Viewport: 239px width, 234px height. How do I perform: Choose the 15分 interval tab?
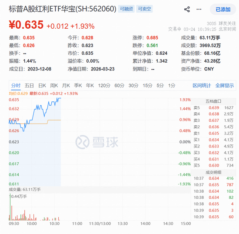pyautogui.click(x=147, y=85)
